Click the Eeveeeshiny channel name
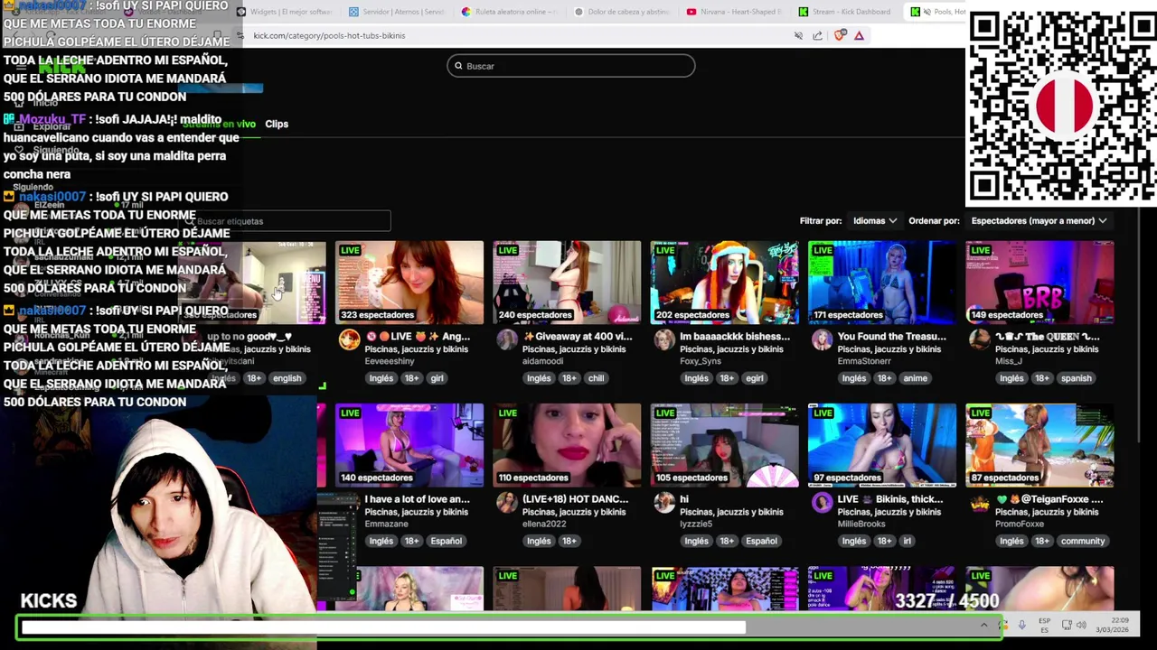The image size is (1157, 650). coord(390,361)
